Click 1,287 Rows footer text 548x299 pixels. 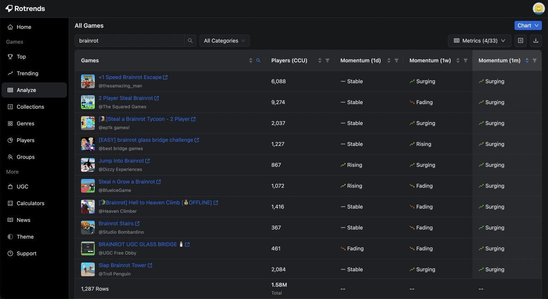95,289
